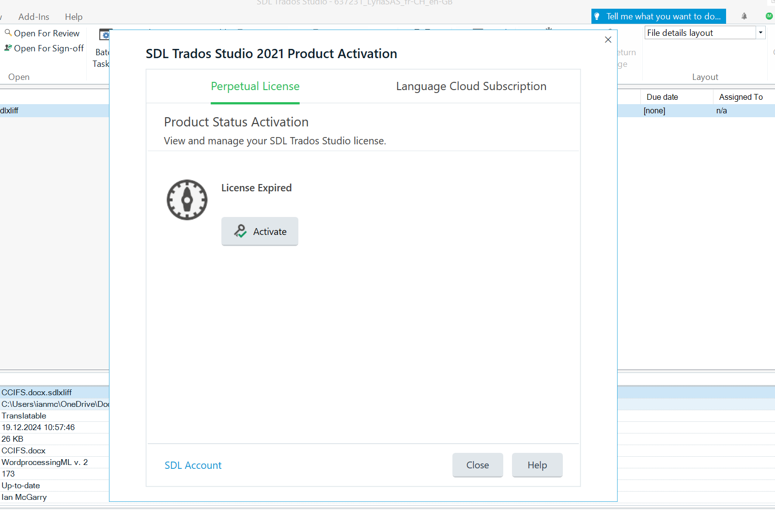The width and height of the screenshot is (775, 510).
Task: Click the Open For Review magnifier icon
Action: (x=8, y=33)
